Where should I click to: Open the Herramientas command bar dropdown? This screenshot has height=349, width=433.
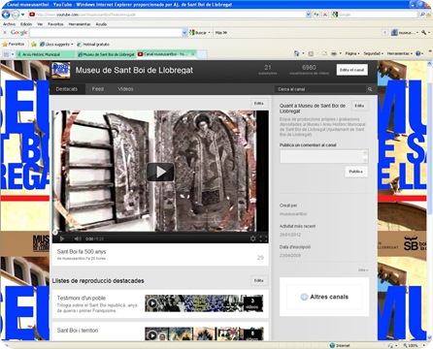pyautogui.click(x=400, y=53)
